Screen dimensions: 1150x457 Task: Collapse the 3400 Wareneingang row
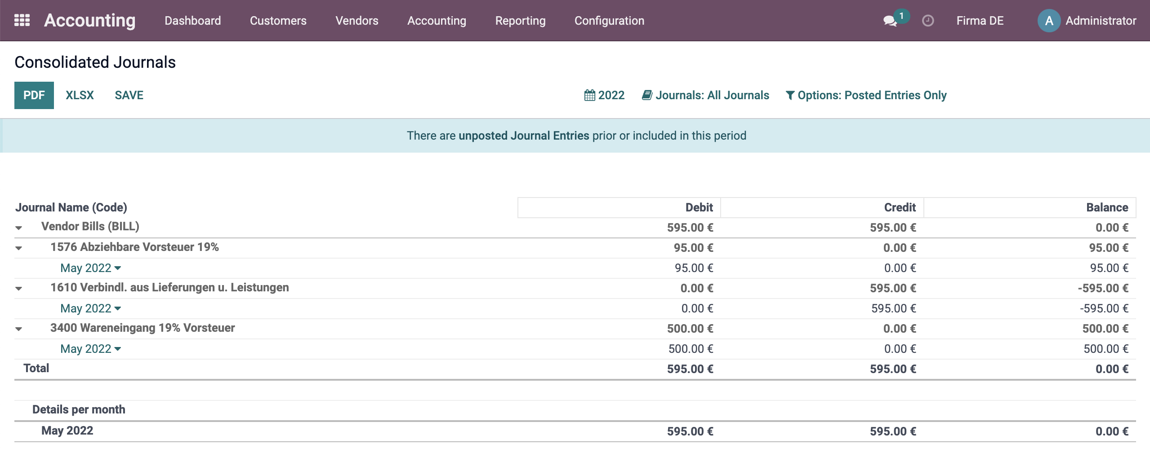pyautogui.click(x=18, y=329)
